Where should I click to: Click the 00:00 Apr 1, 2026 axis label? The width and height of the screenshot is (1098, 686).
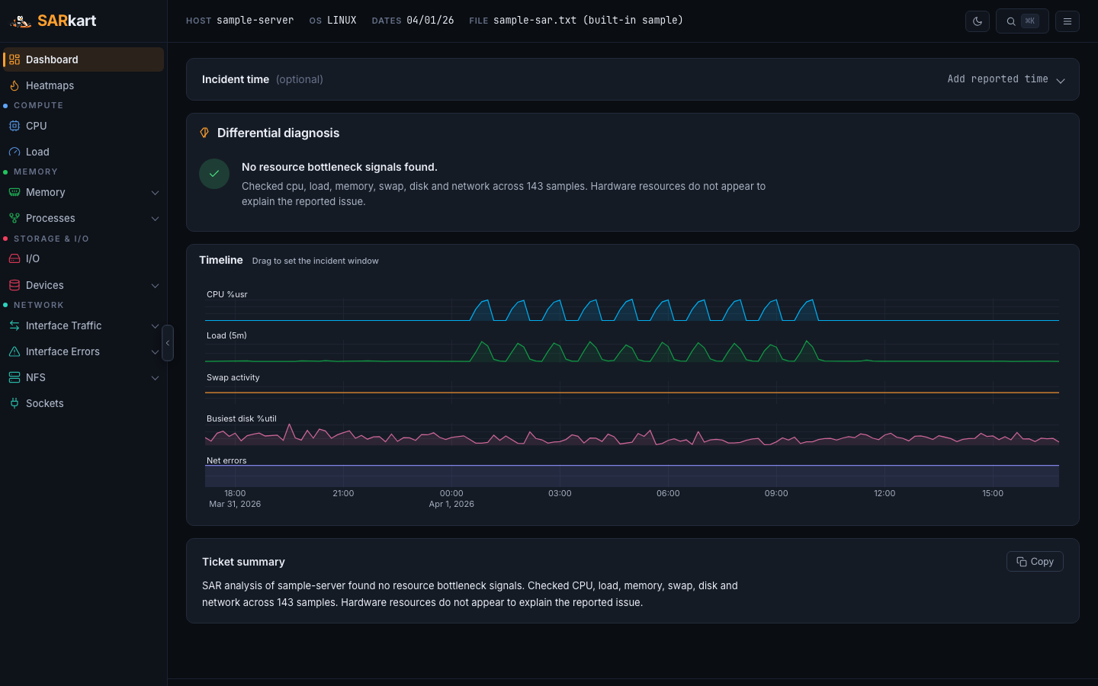(x=451, y=498)
